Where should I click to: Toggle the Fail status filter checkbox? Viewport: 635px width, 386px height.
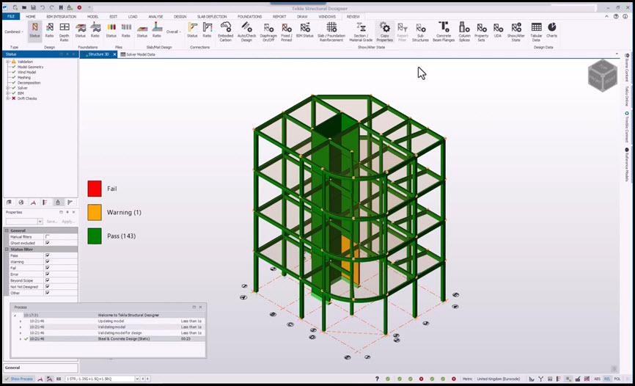pos(48,268)
